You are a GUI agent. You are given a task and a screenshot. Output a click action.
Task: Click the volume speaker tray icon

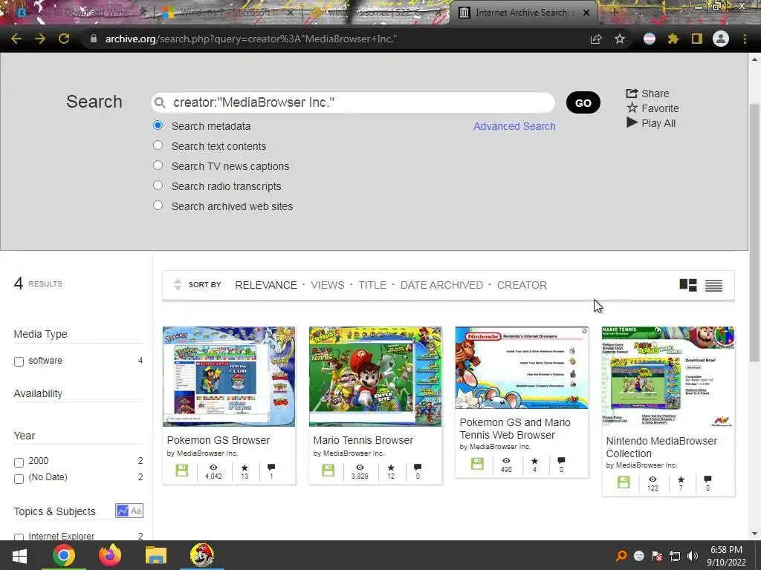click(x=693, y=556)
